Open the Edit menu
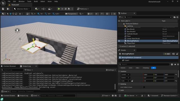This screenshot has width=180, height=101. (x=14, y=1)
